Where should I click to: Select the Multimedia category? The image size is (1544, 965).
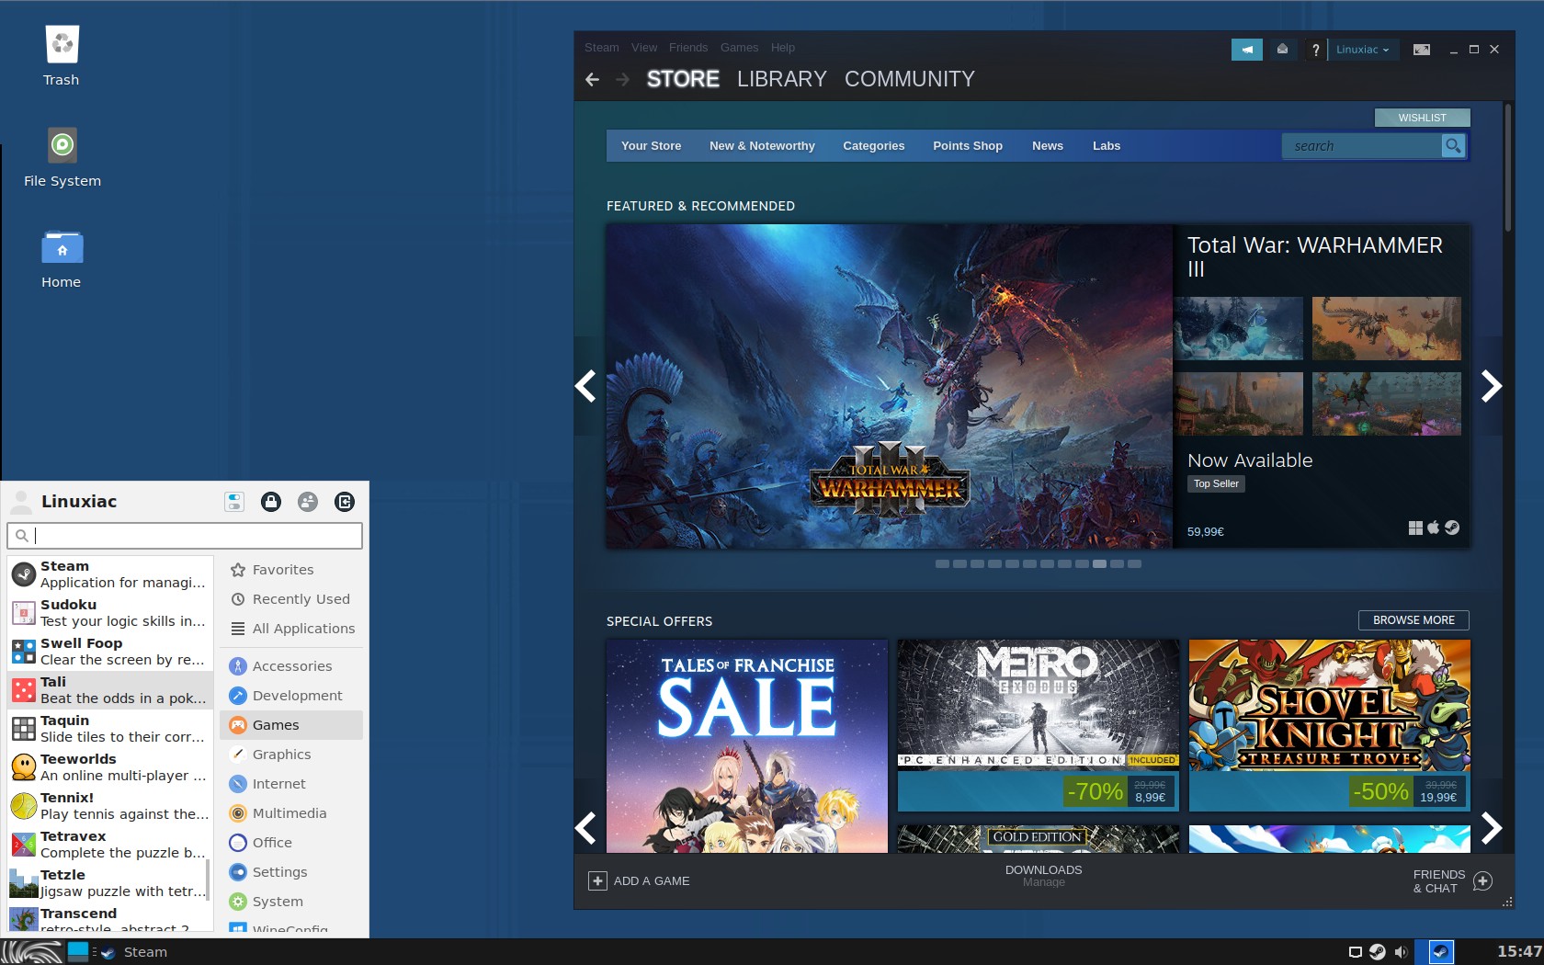coord(291,813)
